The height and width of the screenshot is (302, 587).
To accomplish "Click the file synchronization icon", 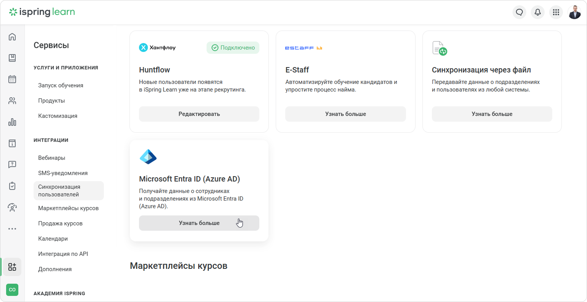I will click(x=440, y=48).
